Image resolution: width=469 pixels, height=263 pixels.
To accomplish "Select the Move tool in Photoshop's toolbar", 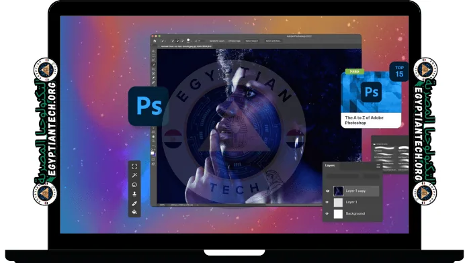I will (153, 51).
